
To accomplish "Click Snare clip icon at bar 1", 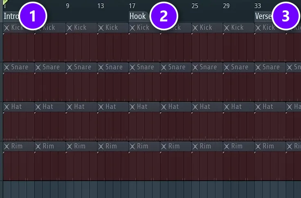I will (7, 67).
